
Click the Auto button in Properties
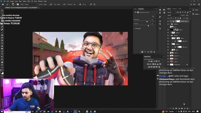[x=153, y=16]
